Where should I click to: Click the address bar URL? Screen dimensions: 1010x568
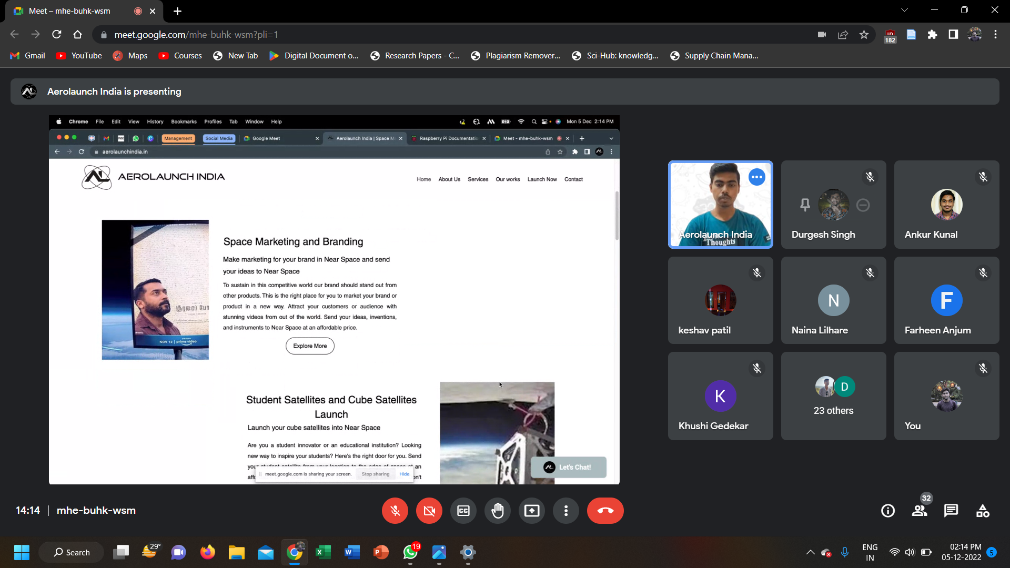point(196,35)
